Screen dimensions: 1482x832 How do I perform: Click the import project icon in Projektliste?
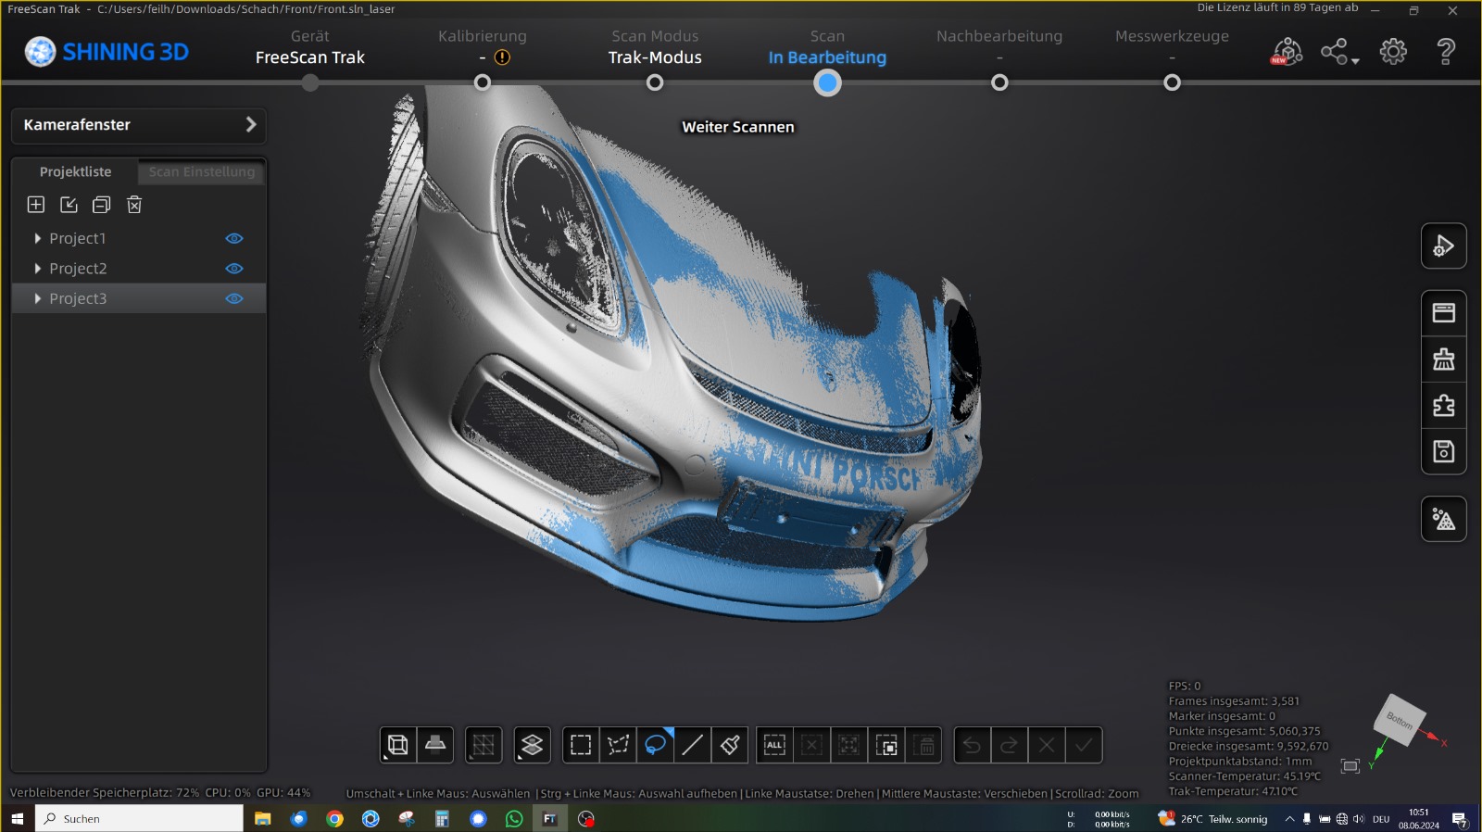69,205
